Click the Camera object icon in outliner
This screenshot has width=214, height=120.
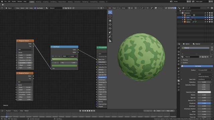[x=185, y=15]
